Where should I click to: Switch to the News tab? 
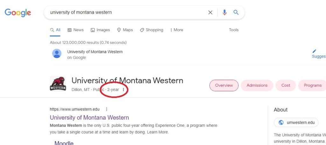point(75,30)
